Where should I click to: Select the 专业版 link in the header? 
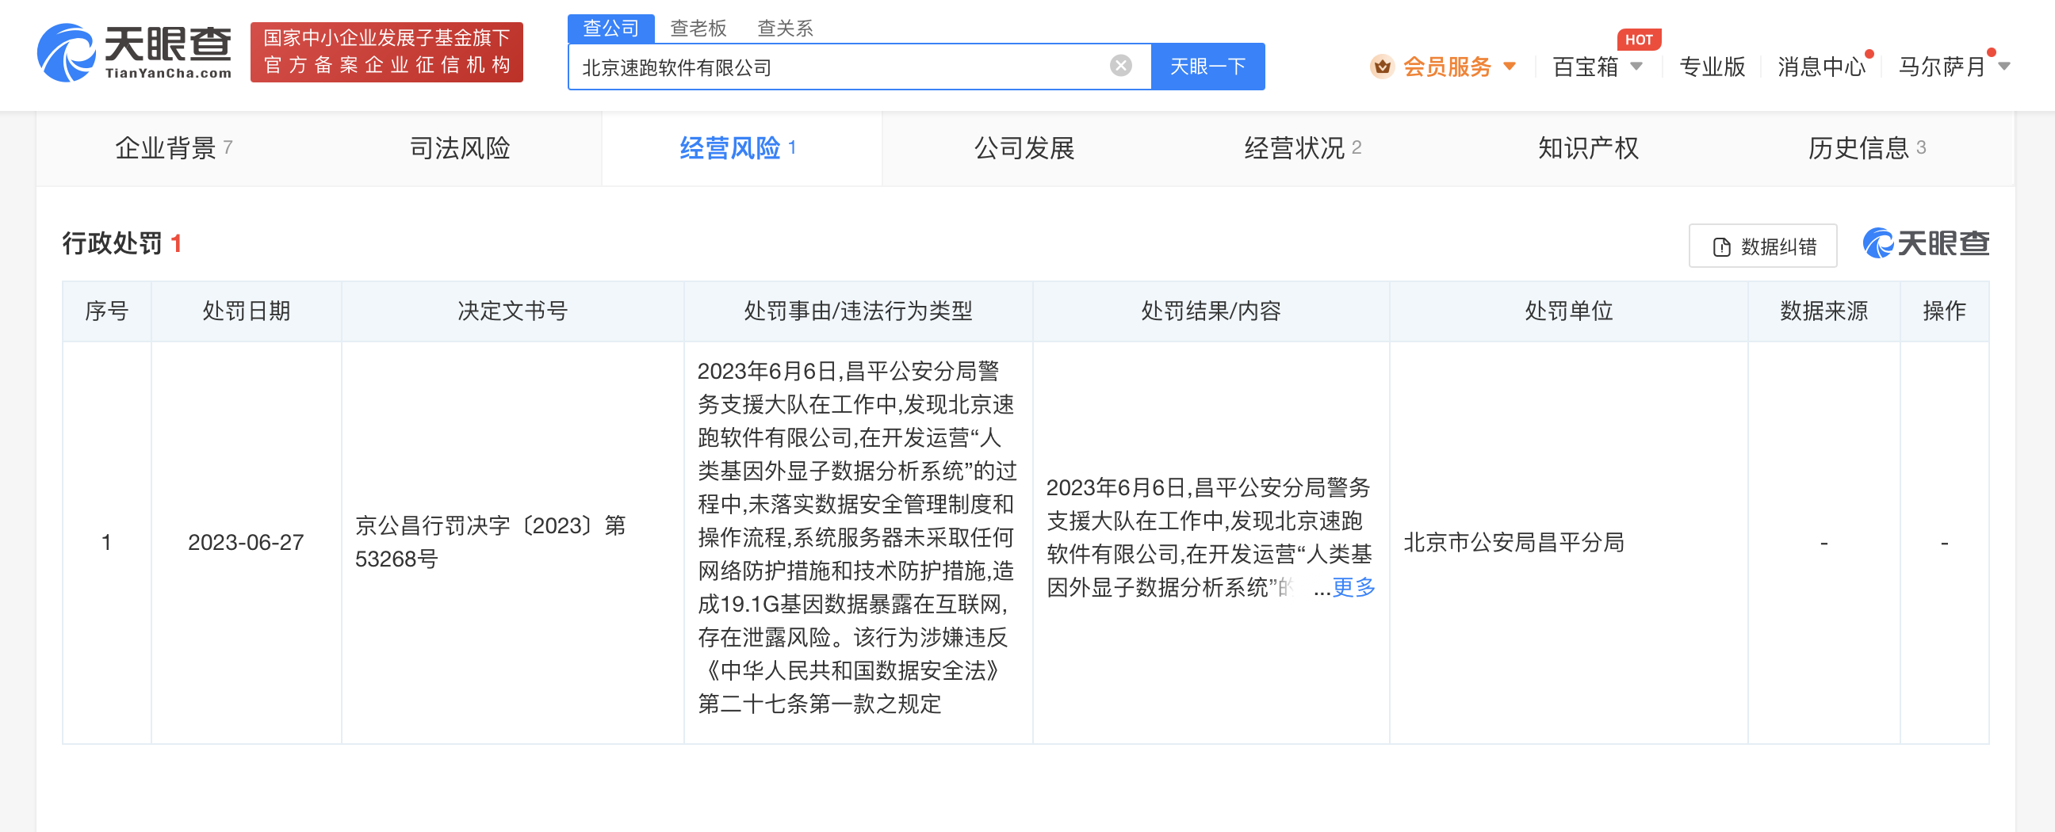[x=1710, y=67]
